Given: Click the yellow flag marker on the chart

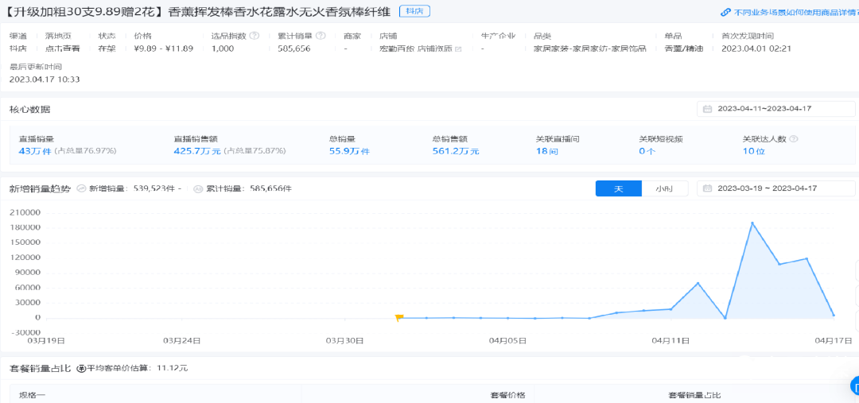Looking at the screenshot, I should coord(399,318).
